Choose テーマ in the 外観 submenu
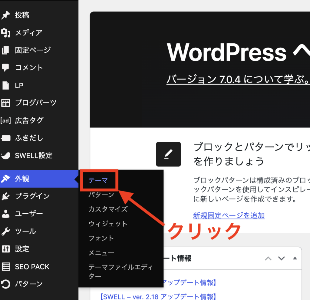 pos(98,180)
